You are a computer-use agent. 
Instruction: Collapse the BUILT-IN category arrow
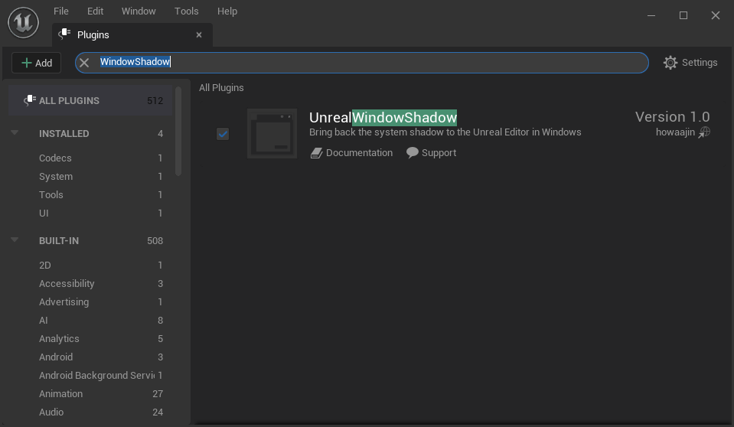(15, 240)
